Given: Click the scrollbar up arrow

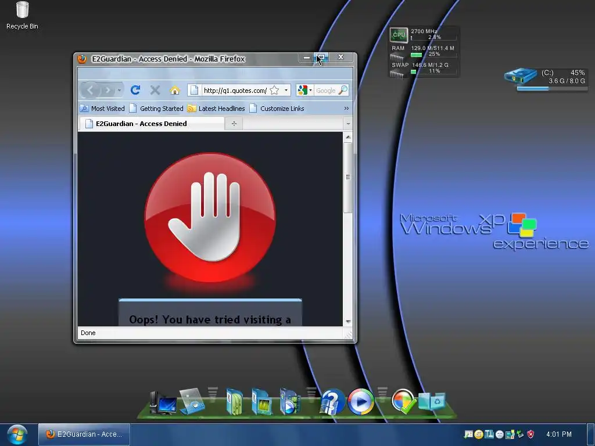Looking at the screenshot, I should [x=348, y=136].
